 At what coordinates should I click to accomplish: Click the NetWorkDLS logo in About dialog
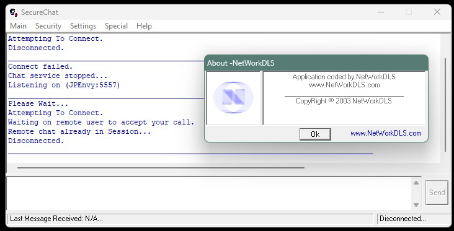click(x=233, y=97)
